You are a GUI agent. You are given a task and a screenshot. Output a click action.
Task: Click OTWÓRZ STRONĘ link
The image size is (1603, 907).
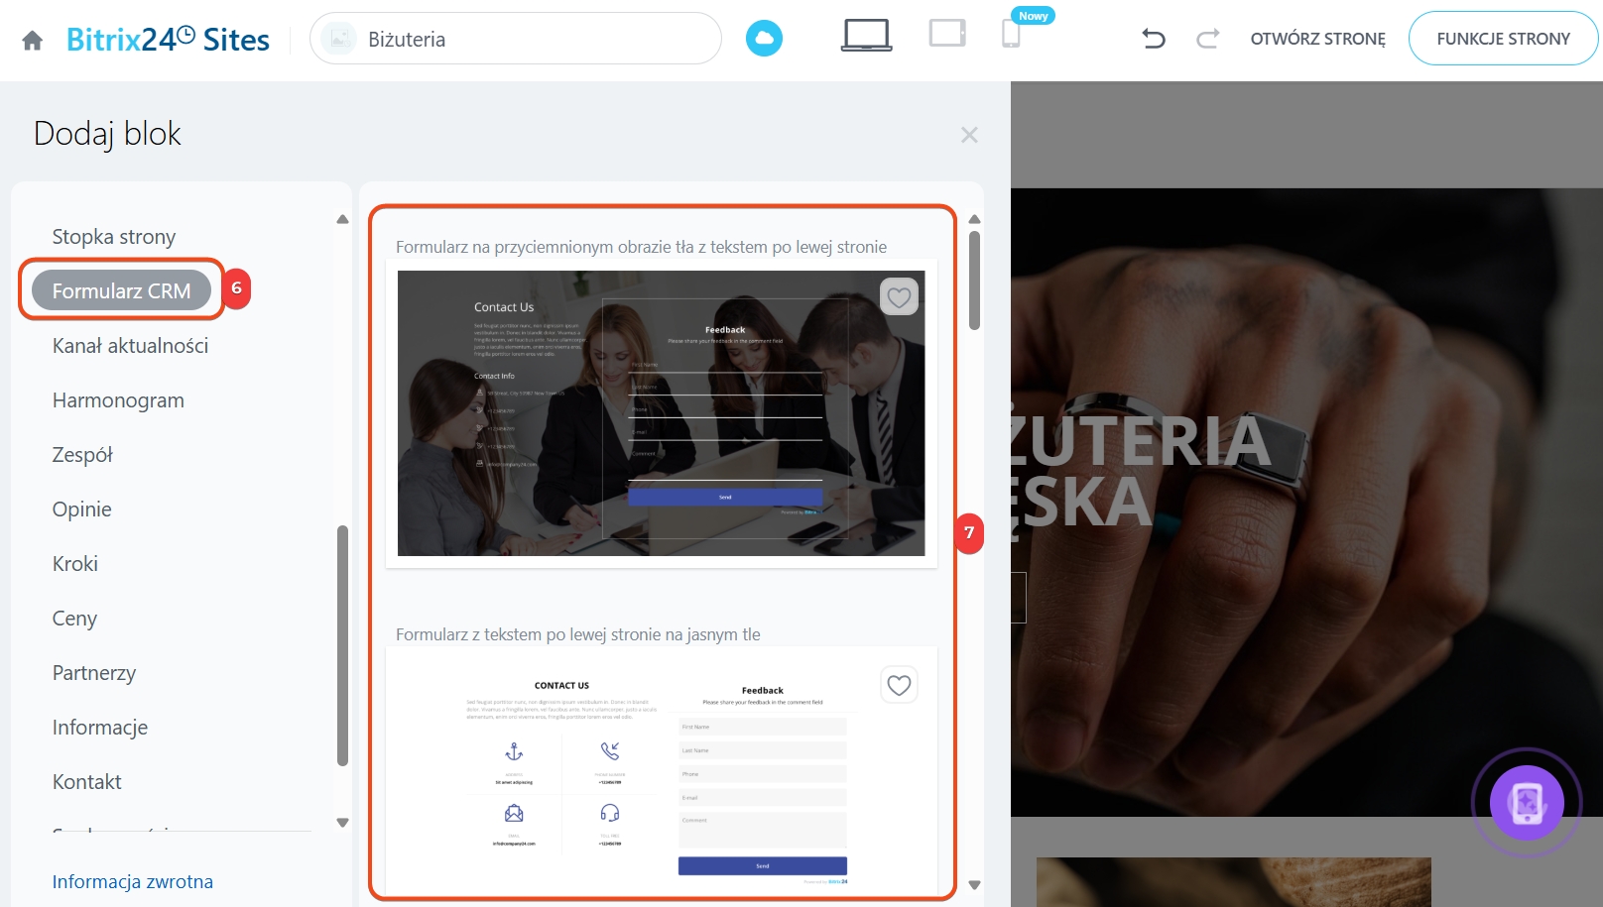point(1317,39)
